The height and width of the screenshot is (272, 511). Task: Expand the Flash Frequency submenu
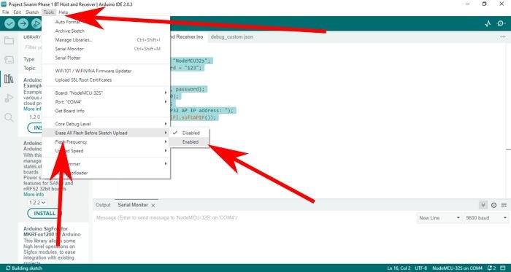coord(107,142)
